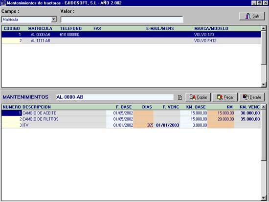Click into the Valor search field

tap(122, 20)
